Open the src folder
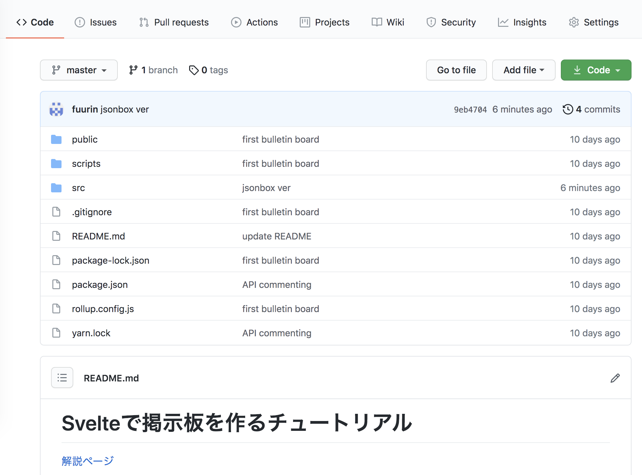 [78, 188]
